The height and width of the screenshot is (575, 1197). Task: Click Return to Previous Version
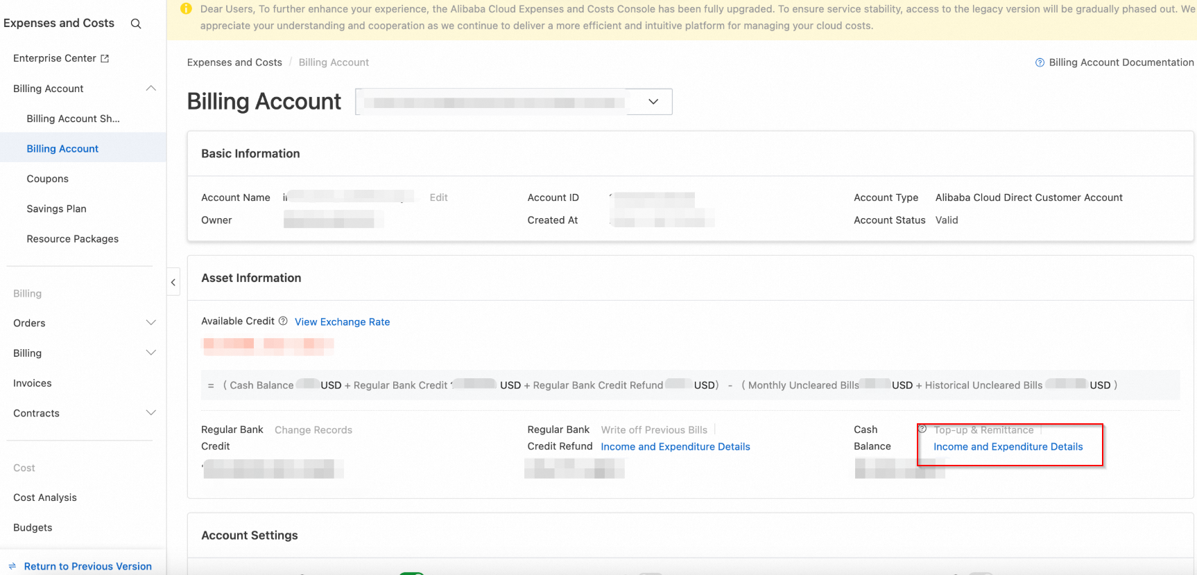click(88, 566)
